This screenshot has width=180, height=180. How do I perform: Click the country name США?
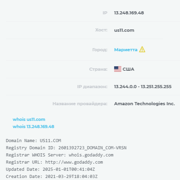pos(128,69)
